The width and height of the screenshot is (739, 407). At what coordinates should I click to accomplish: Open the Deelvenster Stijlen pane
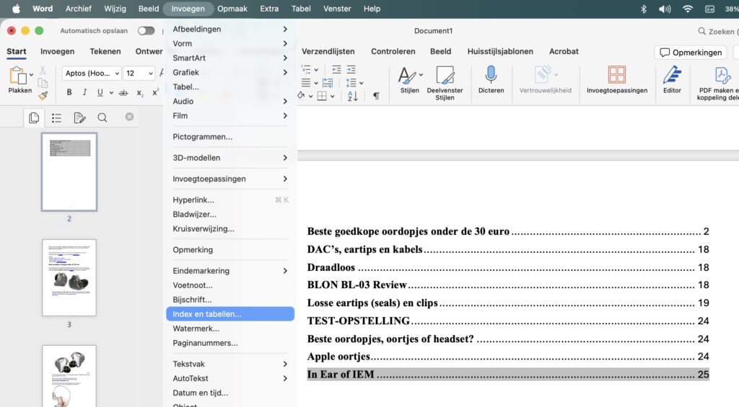point(445,76)
